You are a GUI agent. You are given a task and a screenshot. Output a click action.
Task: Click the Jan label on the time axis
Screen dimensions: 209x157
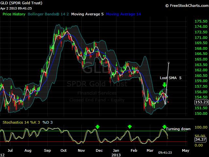[x=116, y=150]
